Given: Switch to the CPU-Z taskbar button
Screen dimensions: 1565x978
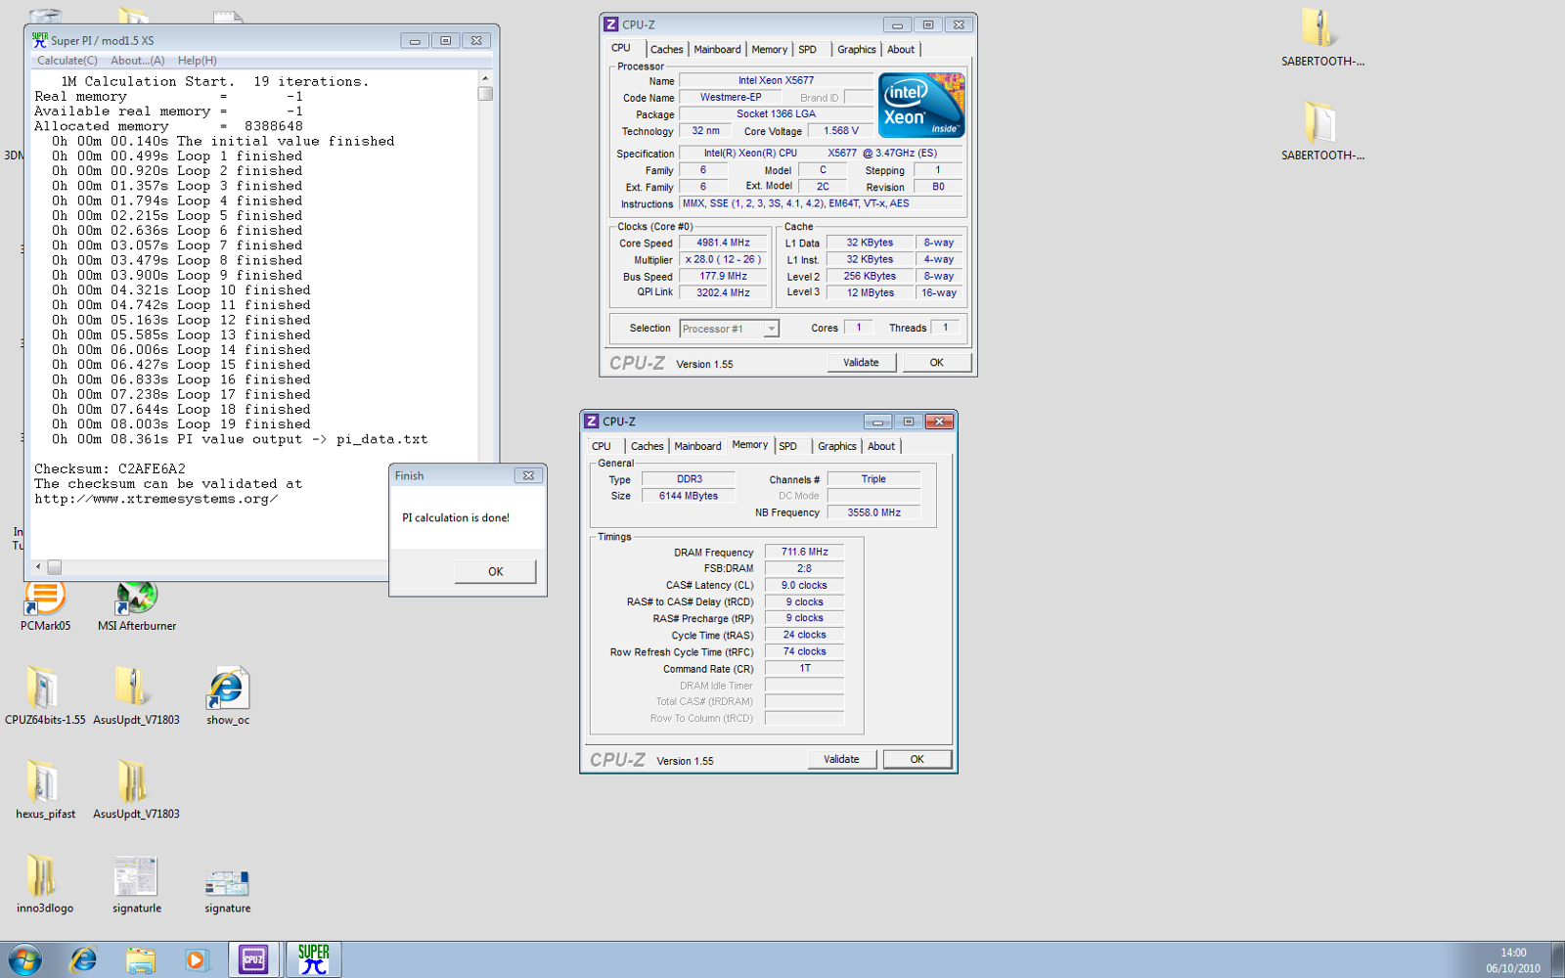Looking at the screenshot, I should pos(254,959).
